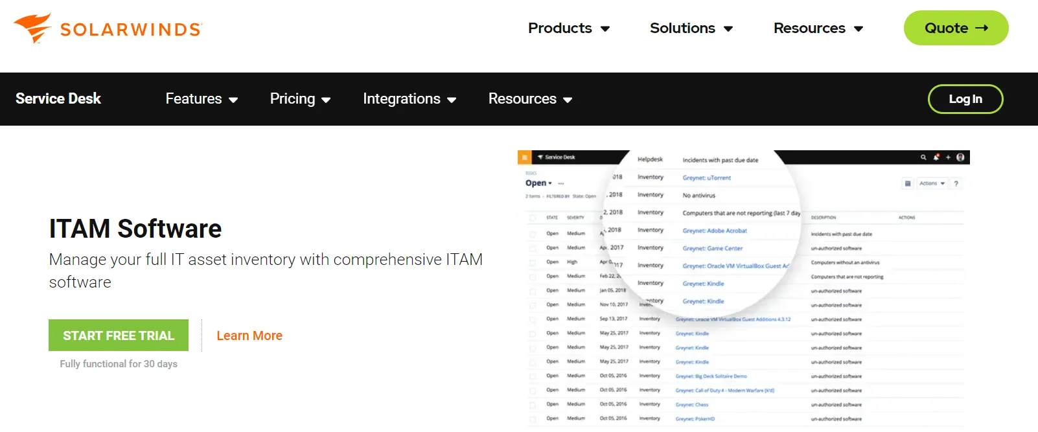The image size is (1038, 432).
Task: Click the SolarWinds logo
Action: 108,28
